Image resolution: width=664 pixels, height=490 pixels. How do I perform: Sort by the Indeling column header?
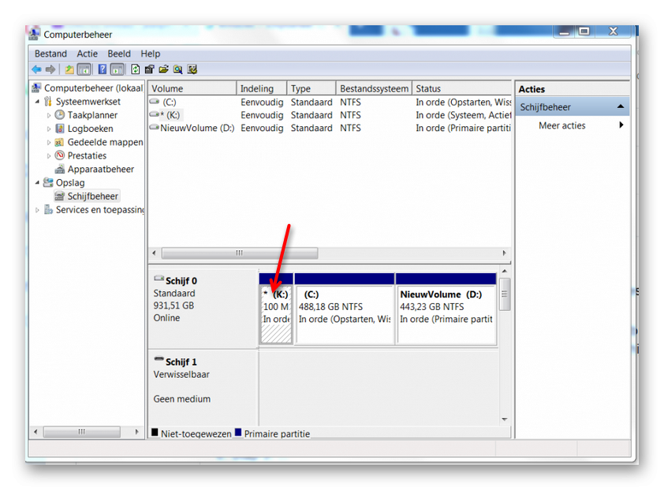(262, 88)
